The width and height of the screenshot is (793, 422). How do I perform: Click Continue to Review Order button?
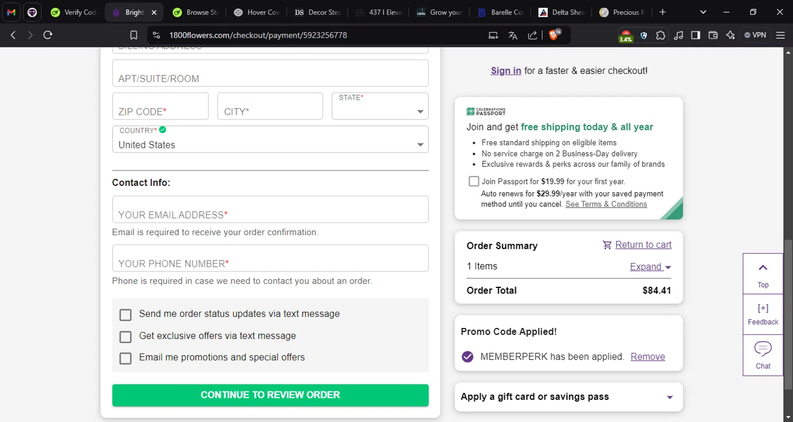pos(270,395)
